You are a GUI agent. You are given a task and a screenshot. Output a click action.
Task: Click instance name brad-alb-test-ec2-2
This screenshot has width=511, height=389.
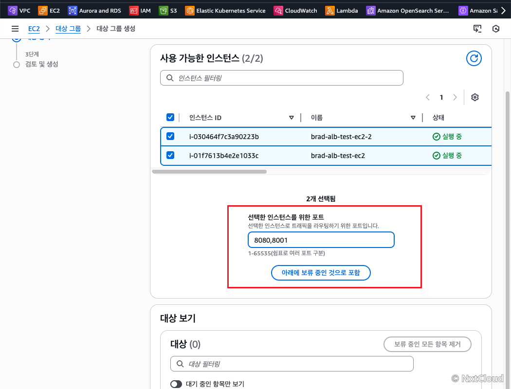coord(341,137)
